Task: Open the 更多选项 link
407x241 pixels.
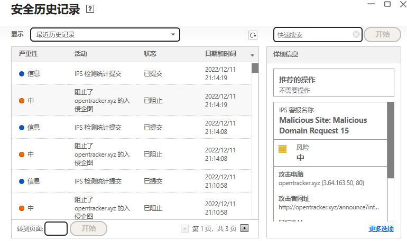Action: coord(381,228)
